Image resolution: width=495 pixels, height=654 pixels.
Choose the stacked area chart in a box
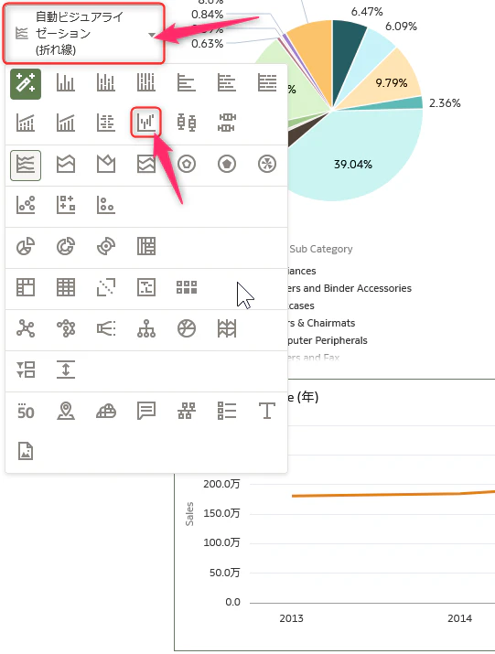point(146,164)
